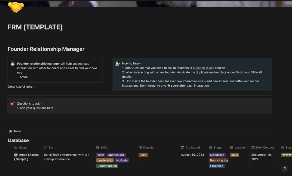Click the Bouncing Ide stage tag
Screen dimensions: 292x176
tap(218, 160)
